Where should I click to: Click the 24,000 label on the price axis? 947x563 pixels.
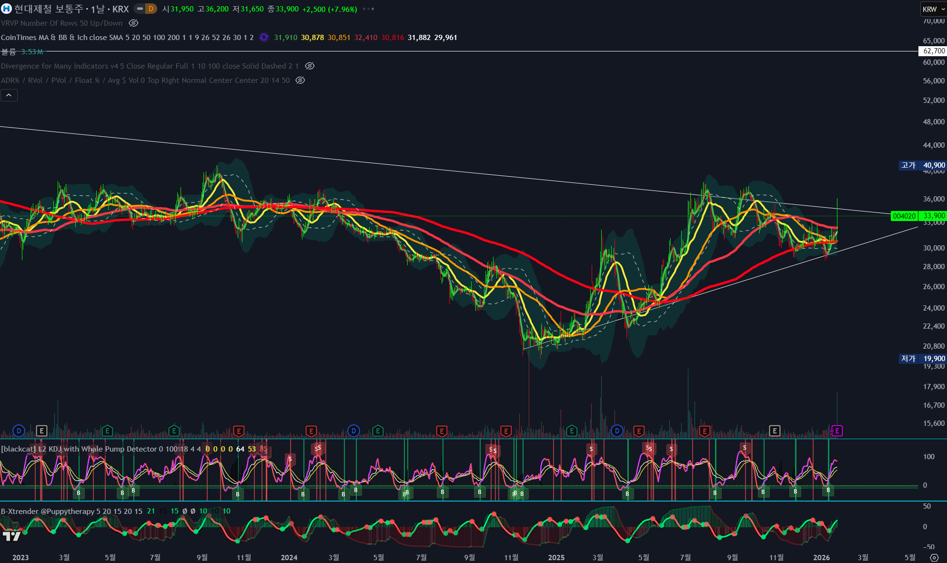point(934,308)
